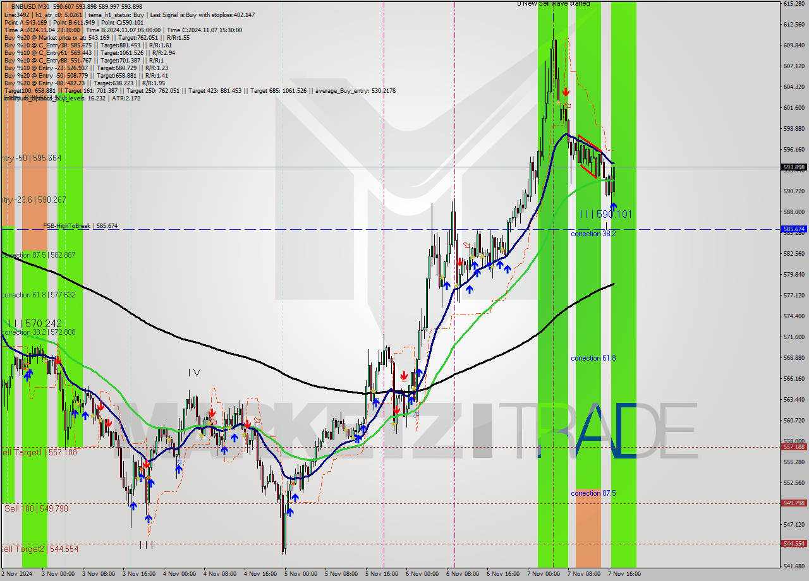Click the 6 Nov 00:00 time label
Viewport: 809px width, 581px height.
click(422, 574)
